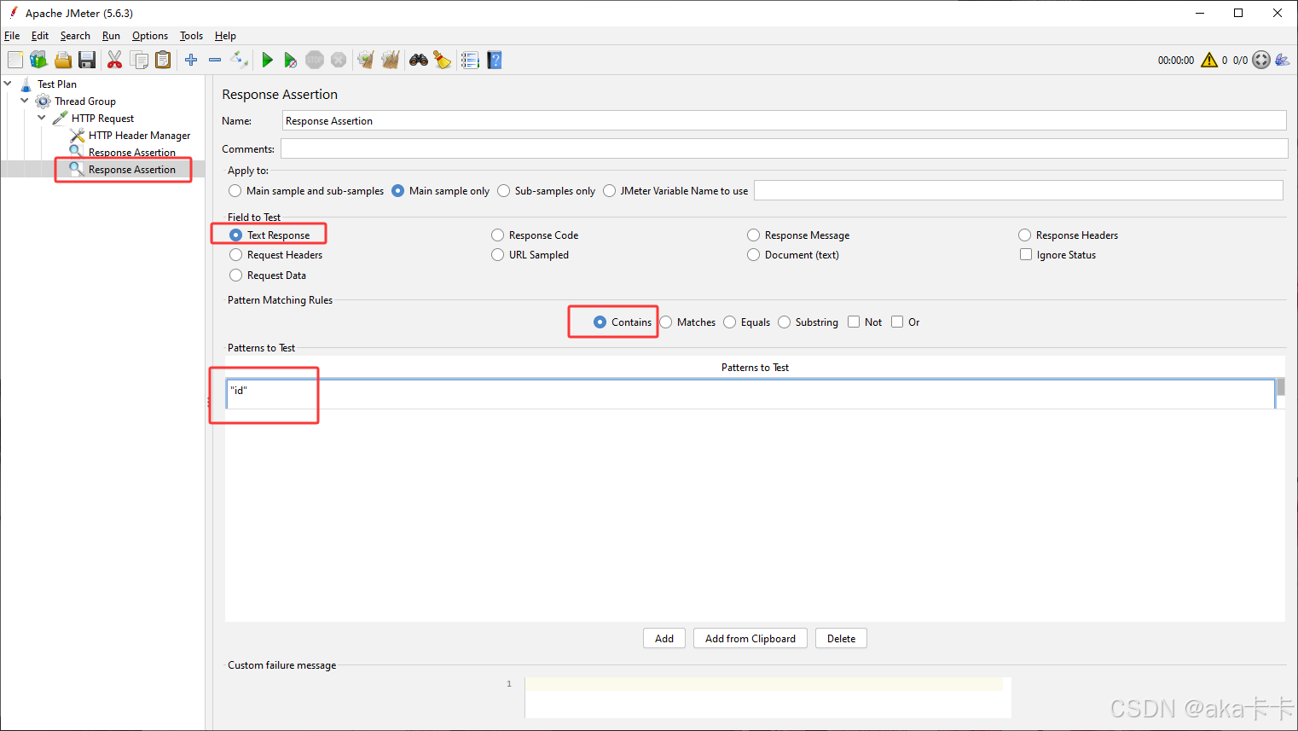Select Contains matching rule
This screenshot has height=731, width=1298.
click(623, 322)
